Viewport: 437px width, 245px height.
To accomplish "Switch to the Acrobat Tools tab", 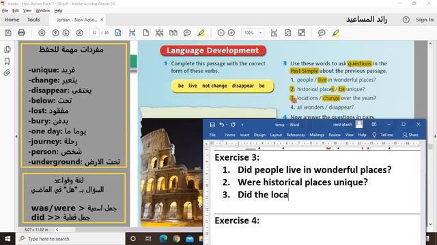I will (33, 20).
